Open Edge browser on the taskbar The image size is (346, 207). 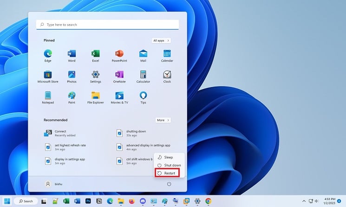(110, 201)
